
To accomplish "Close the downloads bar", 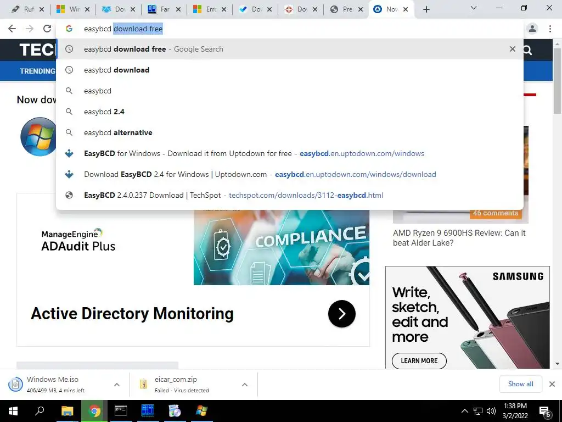I will click(x=552, y=384).
